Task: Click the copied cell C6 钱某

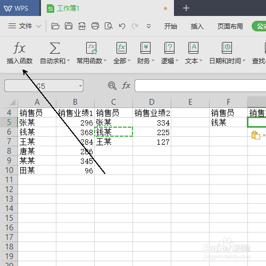Action: [x=113, y=132]
